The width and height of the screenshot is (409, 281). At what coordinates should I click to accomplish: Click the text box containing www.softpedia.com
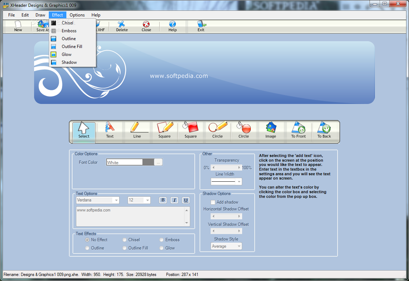coord(130,216)
